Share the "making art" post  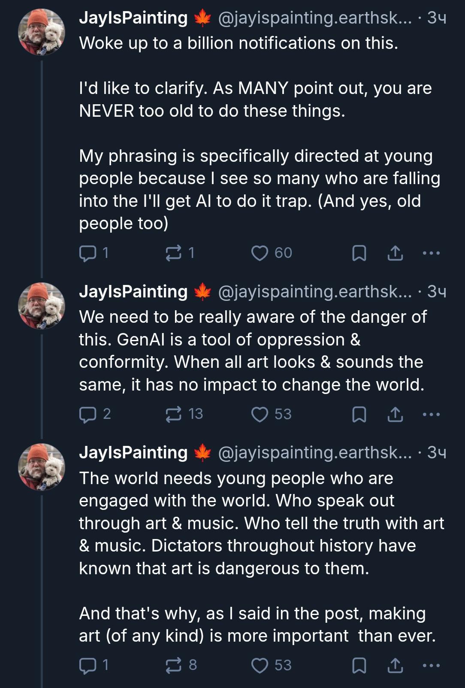click(x=395, y=665)
